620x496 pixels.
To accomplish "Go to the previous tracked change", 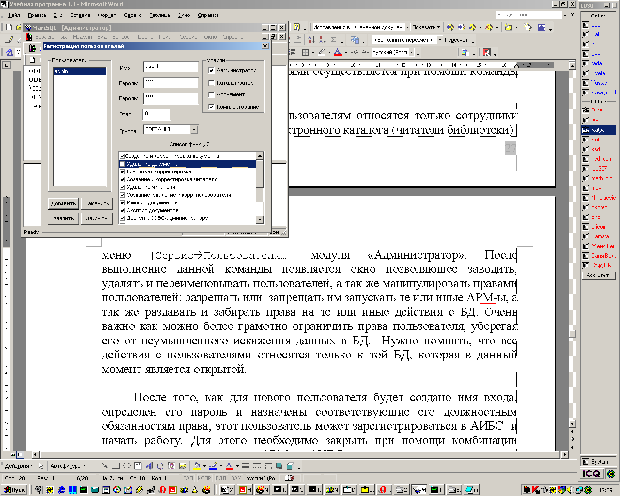I will tap(450, 27).
